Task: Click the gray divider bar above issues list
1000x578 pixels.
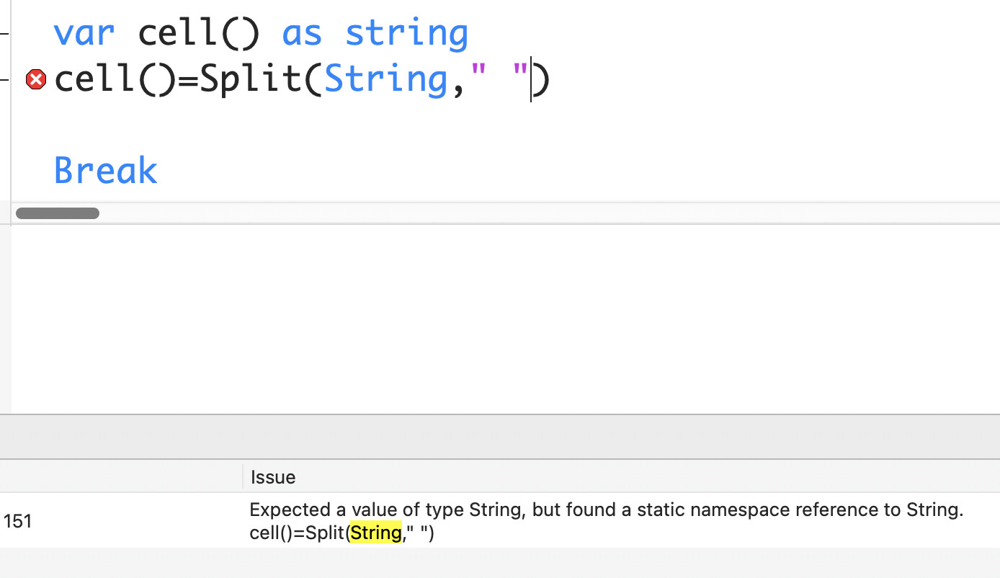Action: (x=500, y=437)
